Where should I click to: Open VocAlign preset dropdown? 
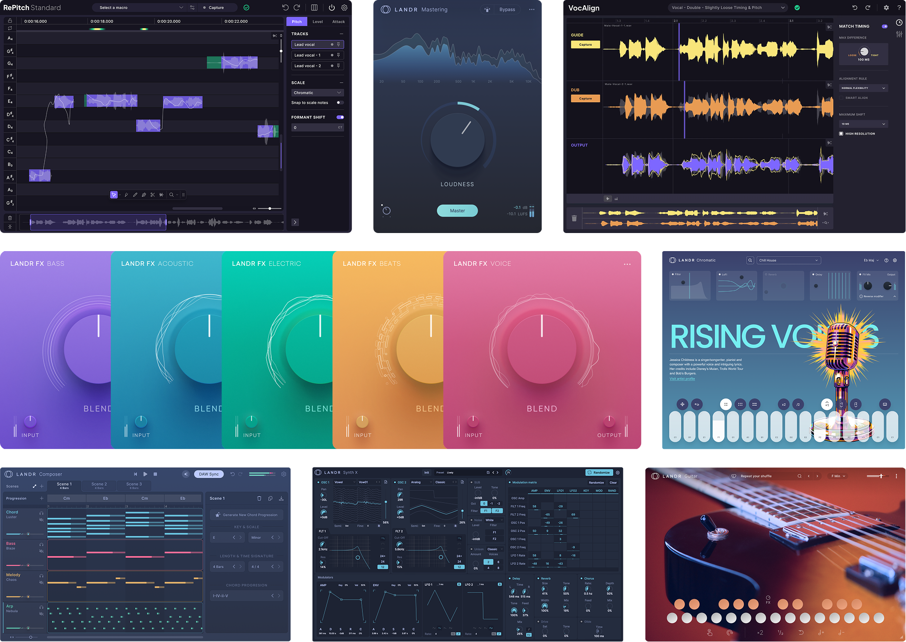point(727,8)
